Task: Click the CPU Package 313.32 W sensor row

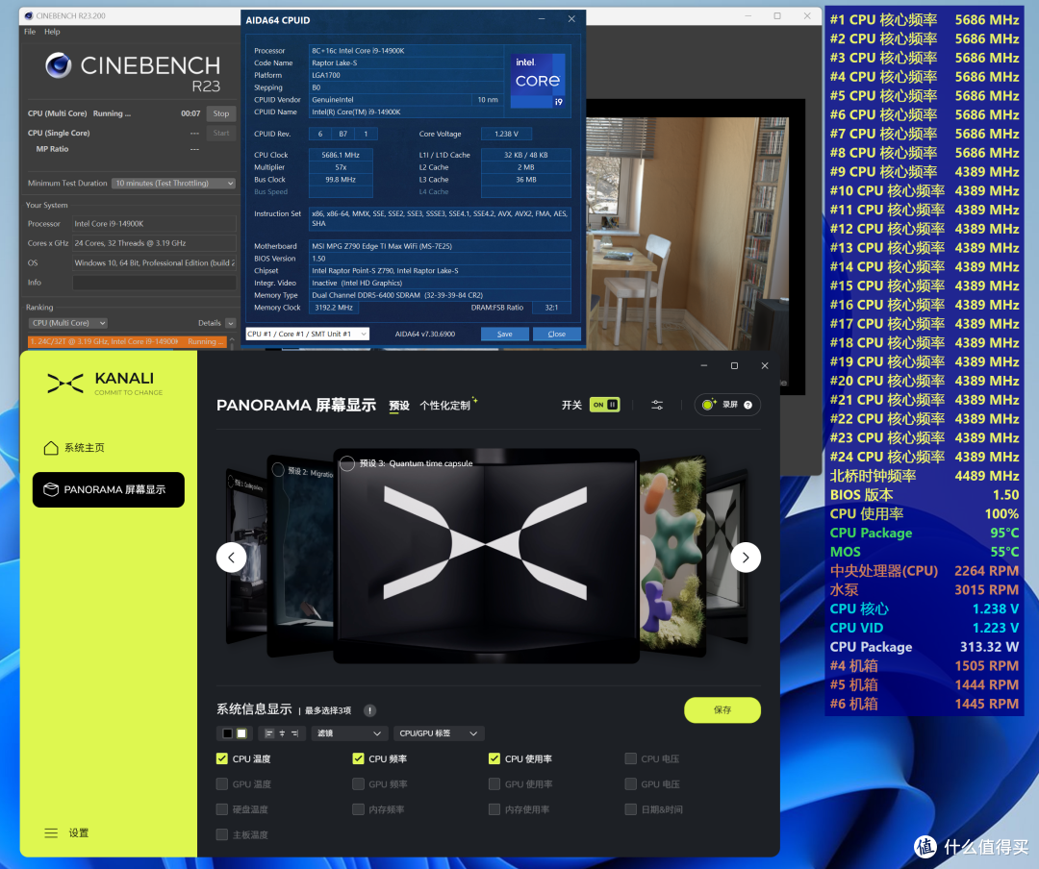Action: [925, 647]
